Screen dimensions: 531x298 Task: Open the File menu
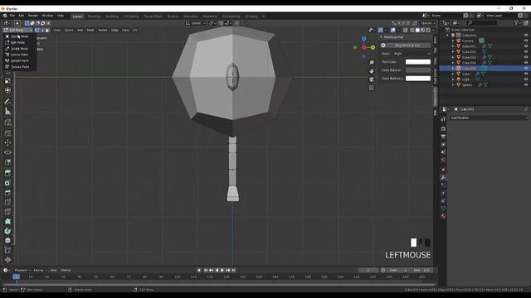12,16
